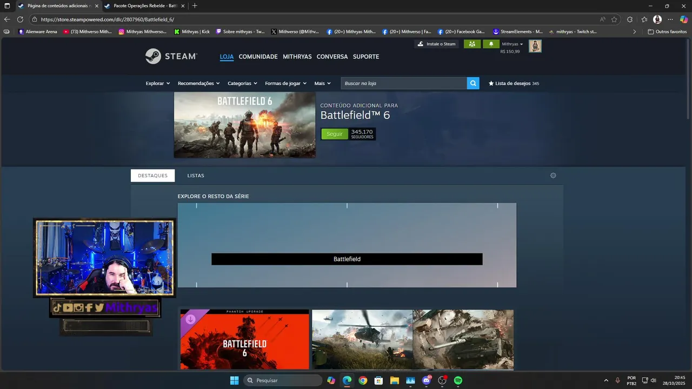This screenshot has width=692, height=389.
Task: Add page to favorites with star icon
Action: click(614, 19)
